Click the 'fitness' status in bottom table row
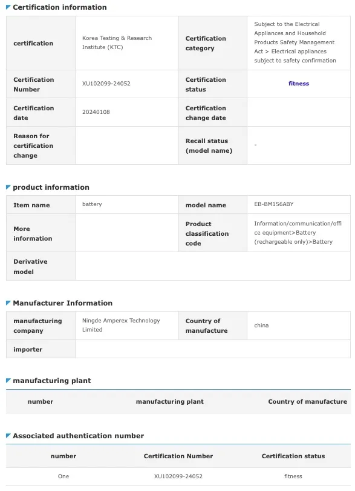Image resolution: width=355 pixels, height=491 pixels. click(x=293, y=476)
